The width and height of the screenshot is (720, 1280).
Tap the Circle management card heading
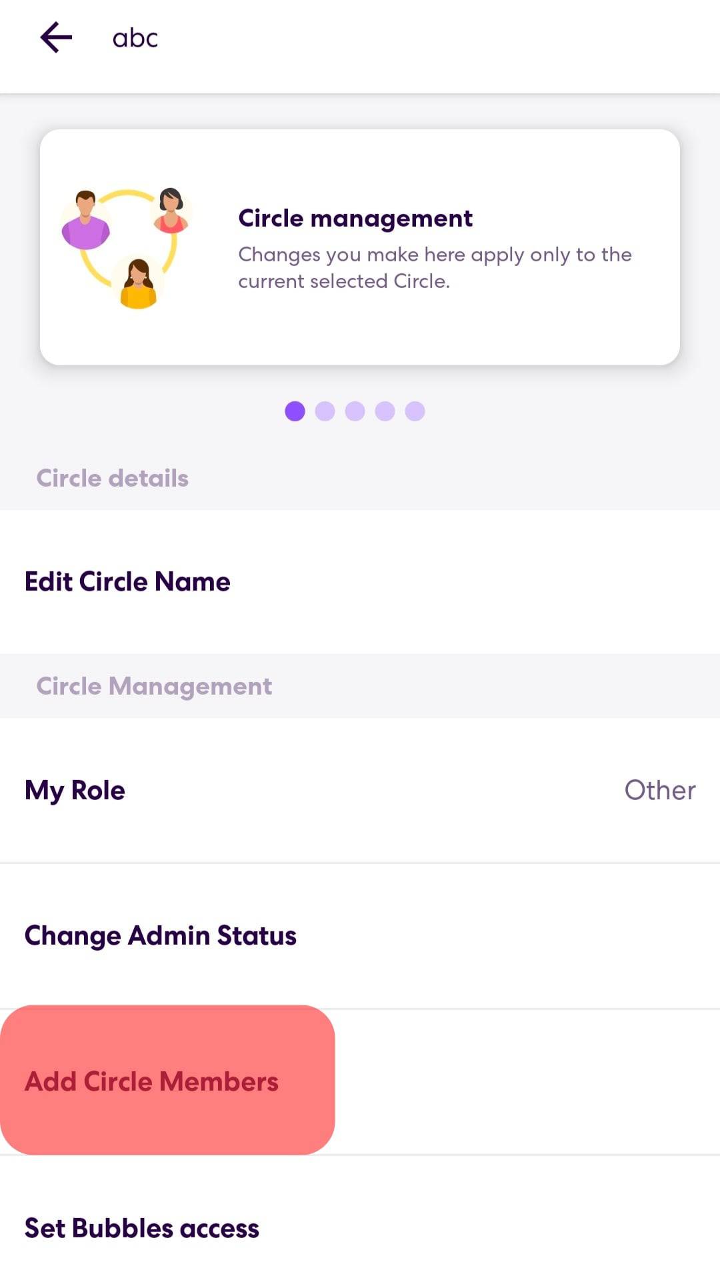point(355,218)
